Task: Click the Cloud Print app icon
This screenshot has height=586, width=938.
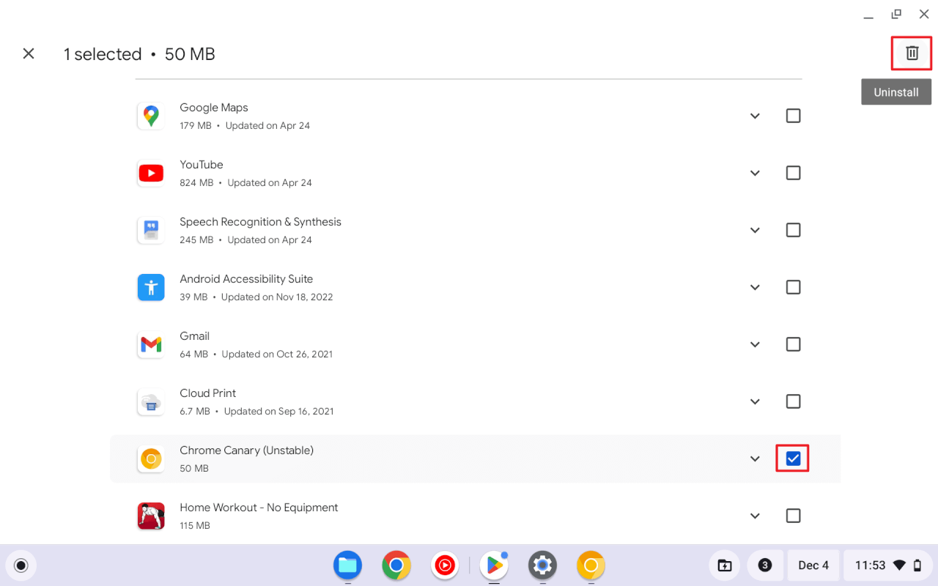Action: (x=151, y=401)
